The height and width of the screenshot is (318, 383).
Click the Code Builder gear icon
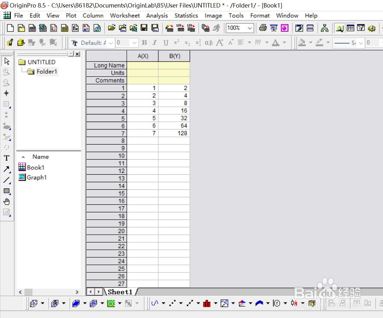(x=372, y=28)
